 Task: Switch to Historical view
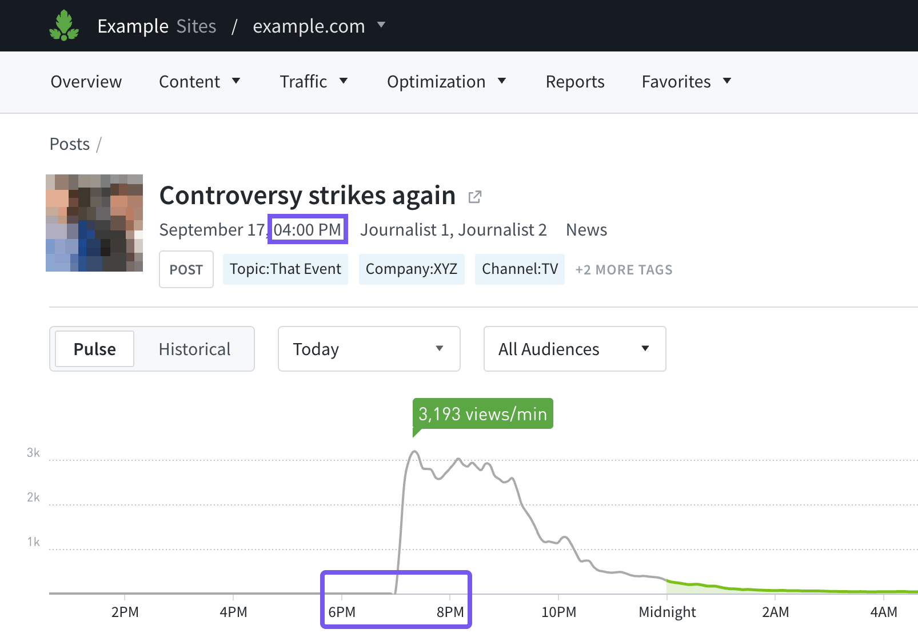tap(194, 349)
